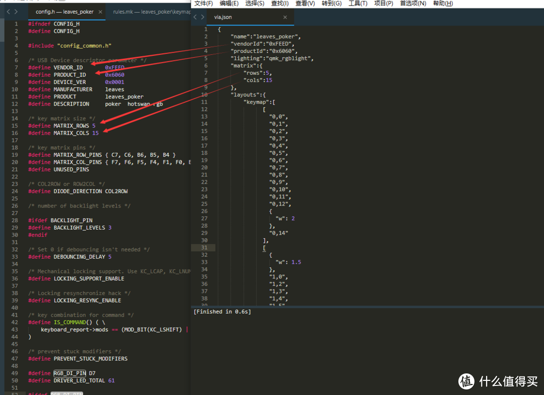
Task: Click the "rows":5 line in via.json
Action: [x=257, y=73]
